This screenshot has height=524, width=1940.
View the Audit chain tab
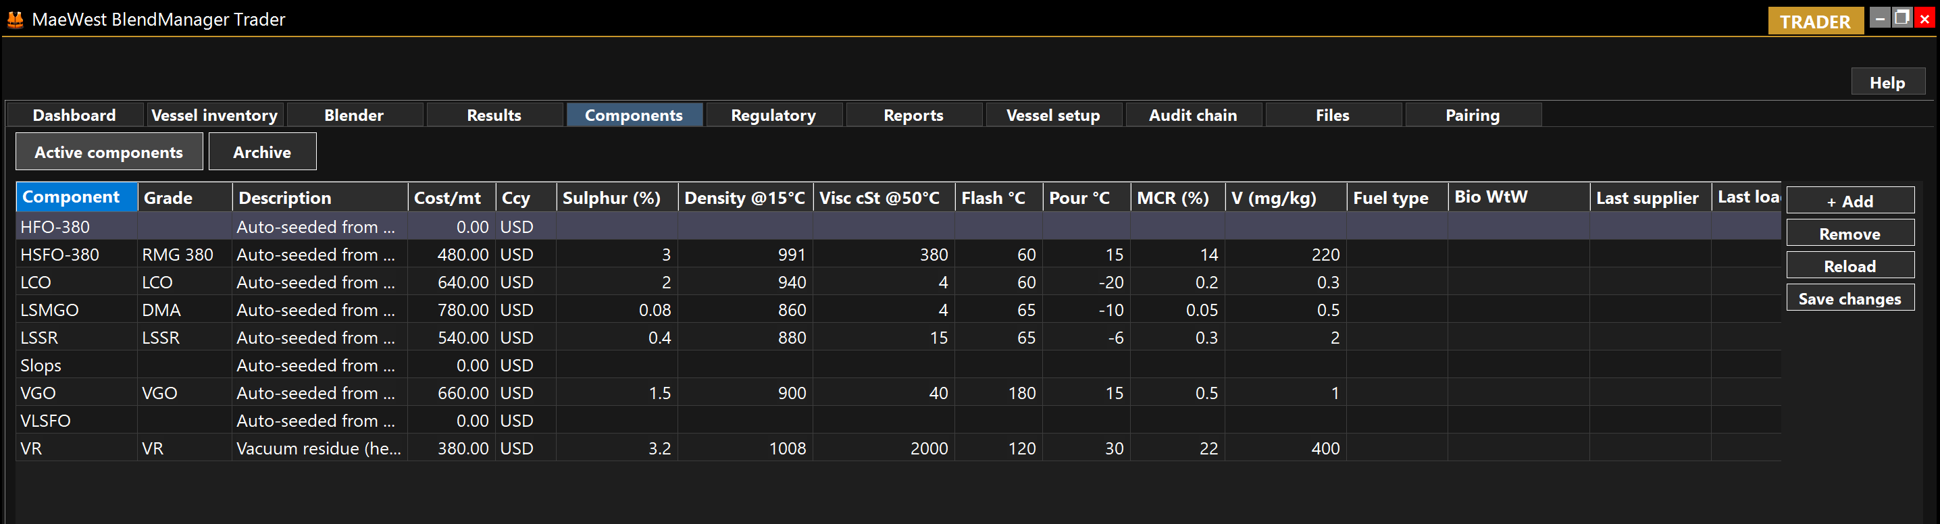1193,115
